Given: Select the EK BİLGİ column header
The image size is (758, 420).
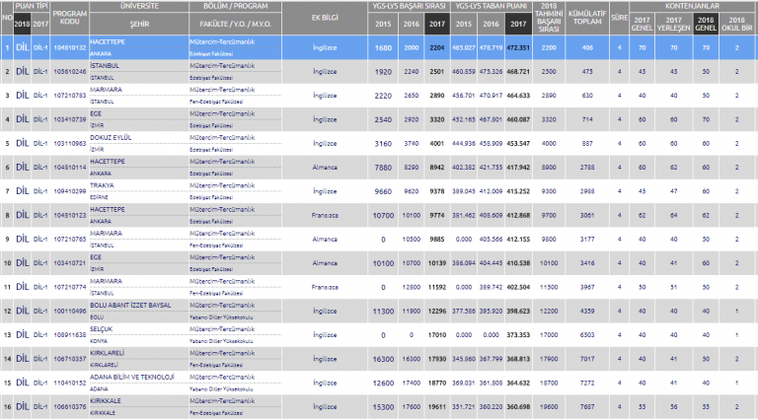Looking at the screenshot, I should pyautogui.click(x=316, y=18).
